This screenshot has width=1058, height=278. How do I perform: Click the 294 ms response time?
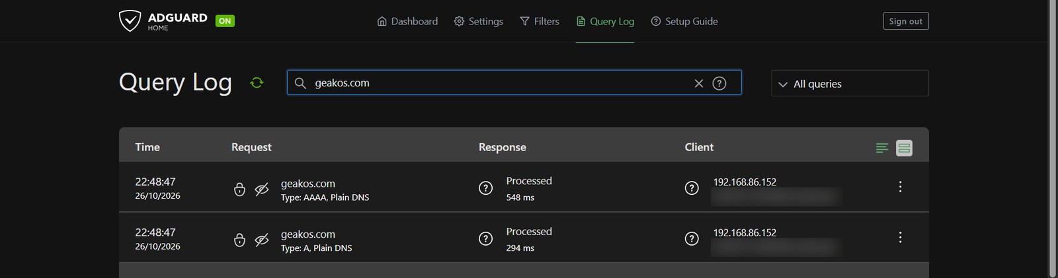tap(520, 248)
